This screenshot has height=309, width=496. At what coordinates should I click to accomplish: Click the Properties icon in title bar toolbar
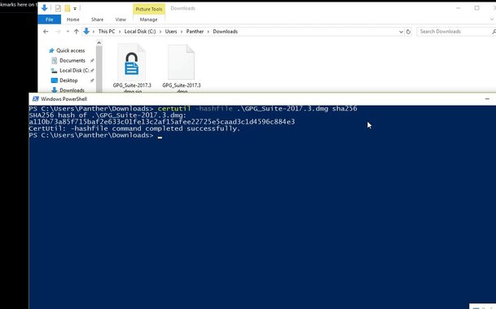58,8
